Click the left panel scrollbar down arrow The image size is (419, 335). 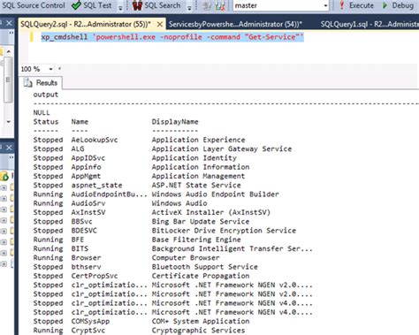9,121
